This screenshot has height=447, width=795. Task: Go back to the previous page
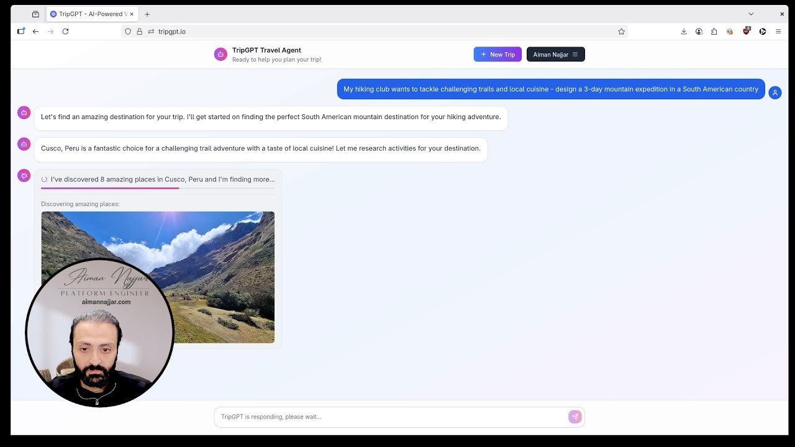tap(35, 31)
